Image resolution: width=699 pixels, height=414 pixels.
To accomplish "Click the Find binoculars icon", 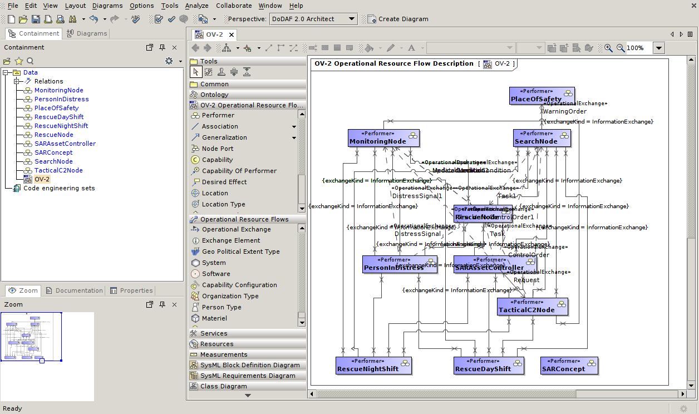I will pos(72,19).
